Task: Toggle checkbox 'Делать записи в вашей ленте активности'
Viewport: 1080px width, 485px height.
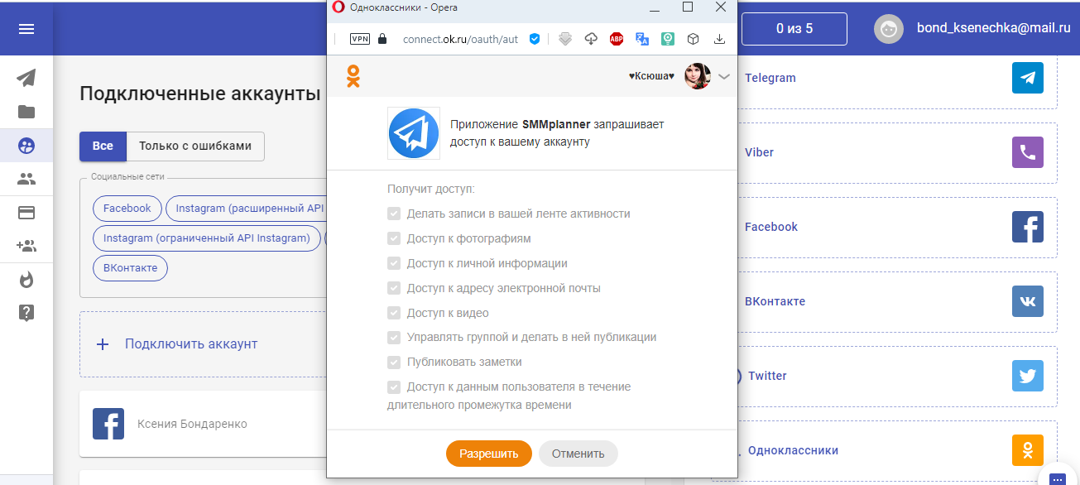Action: tap(394, 214)
